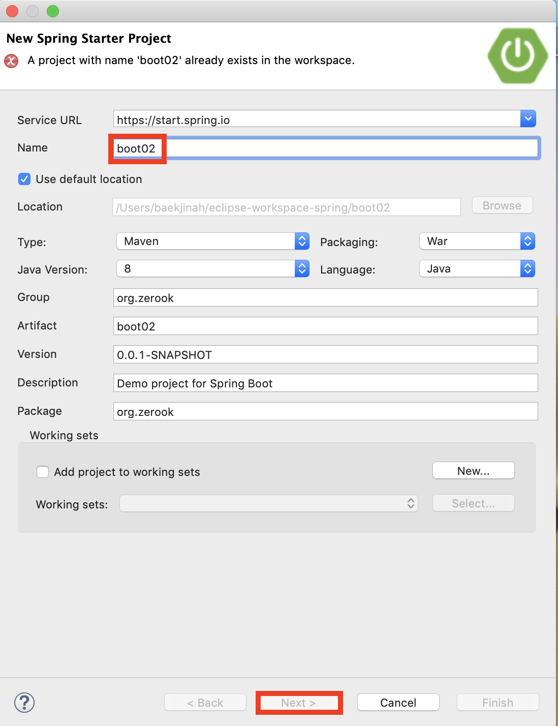Click the Service URL text field
This screenshot has height=726, width=558.
pos(317,119)
